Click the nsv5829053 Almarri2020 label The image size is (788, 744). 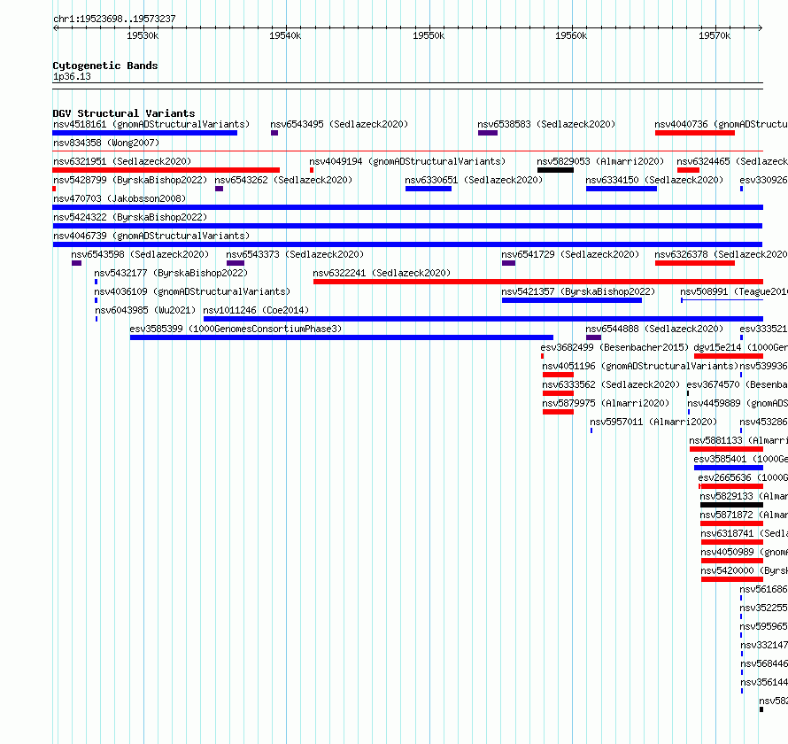coord(600,161)
